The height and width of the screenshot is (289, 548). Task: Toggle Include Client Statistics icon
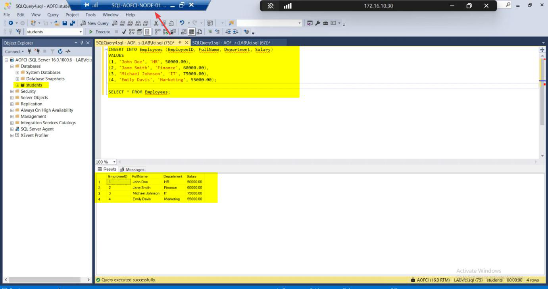point(173,32)
